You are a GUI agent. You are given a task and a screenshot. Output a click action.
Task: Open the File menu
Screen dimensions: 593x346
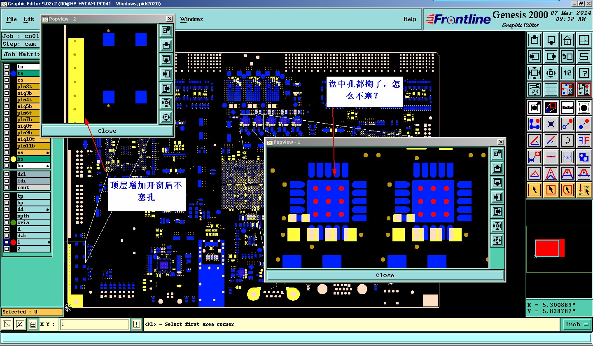[12, 19]
